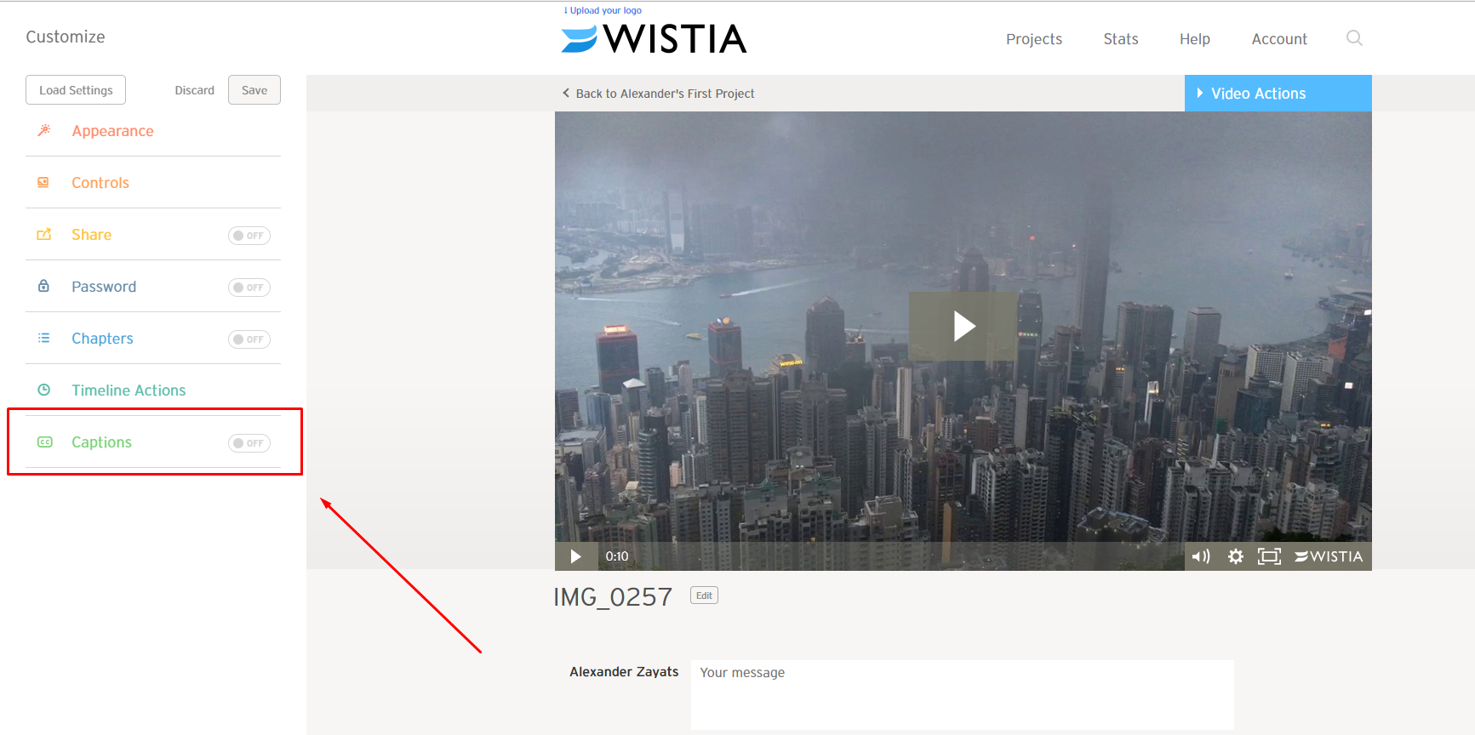
Task: Open the Controls section
Action: [x=100, y=183]
